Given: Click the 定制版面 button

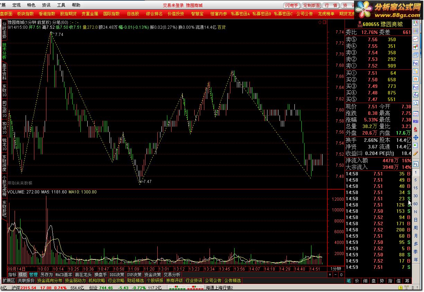Looking at the screenshot, I should (x=311, y=6).
